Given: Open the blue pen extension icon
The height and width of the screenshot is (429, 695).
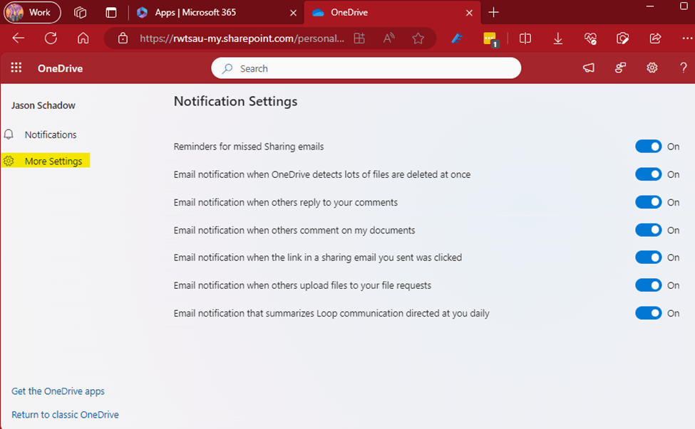Looking at the screenshot, I should 457,38.
